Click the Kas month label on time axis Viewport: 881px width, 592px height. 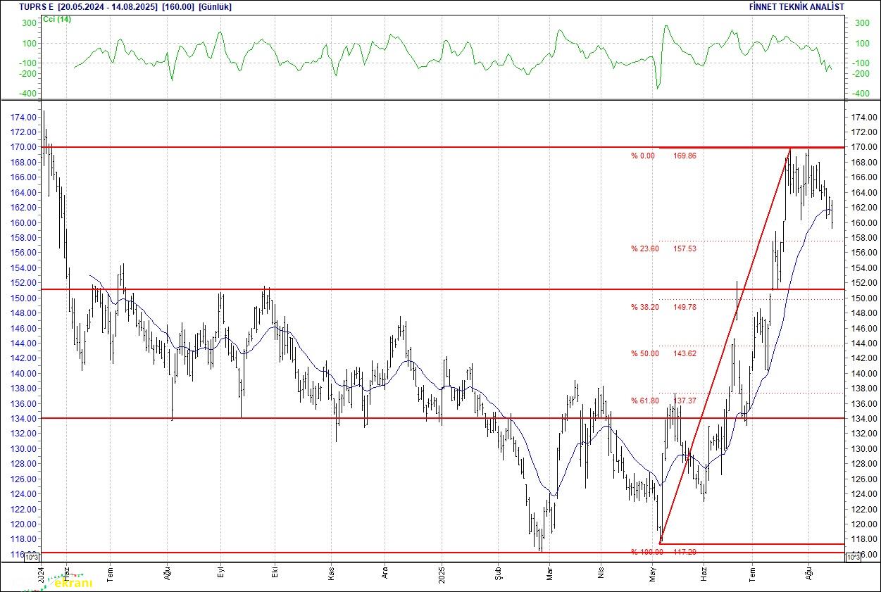(331, 574)
